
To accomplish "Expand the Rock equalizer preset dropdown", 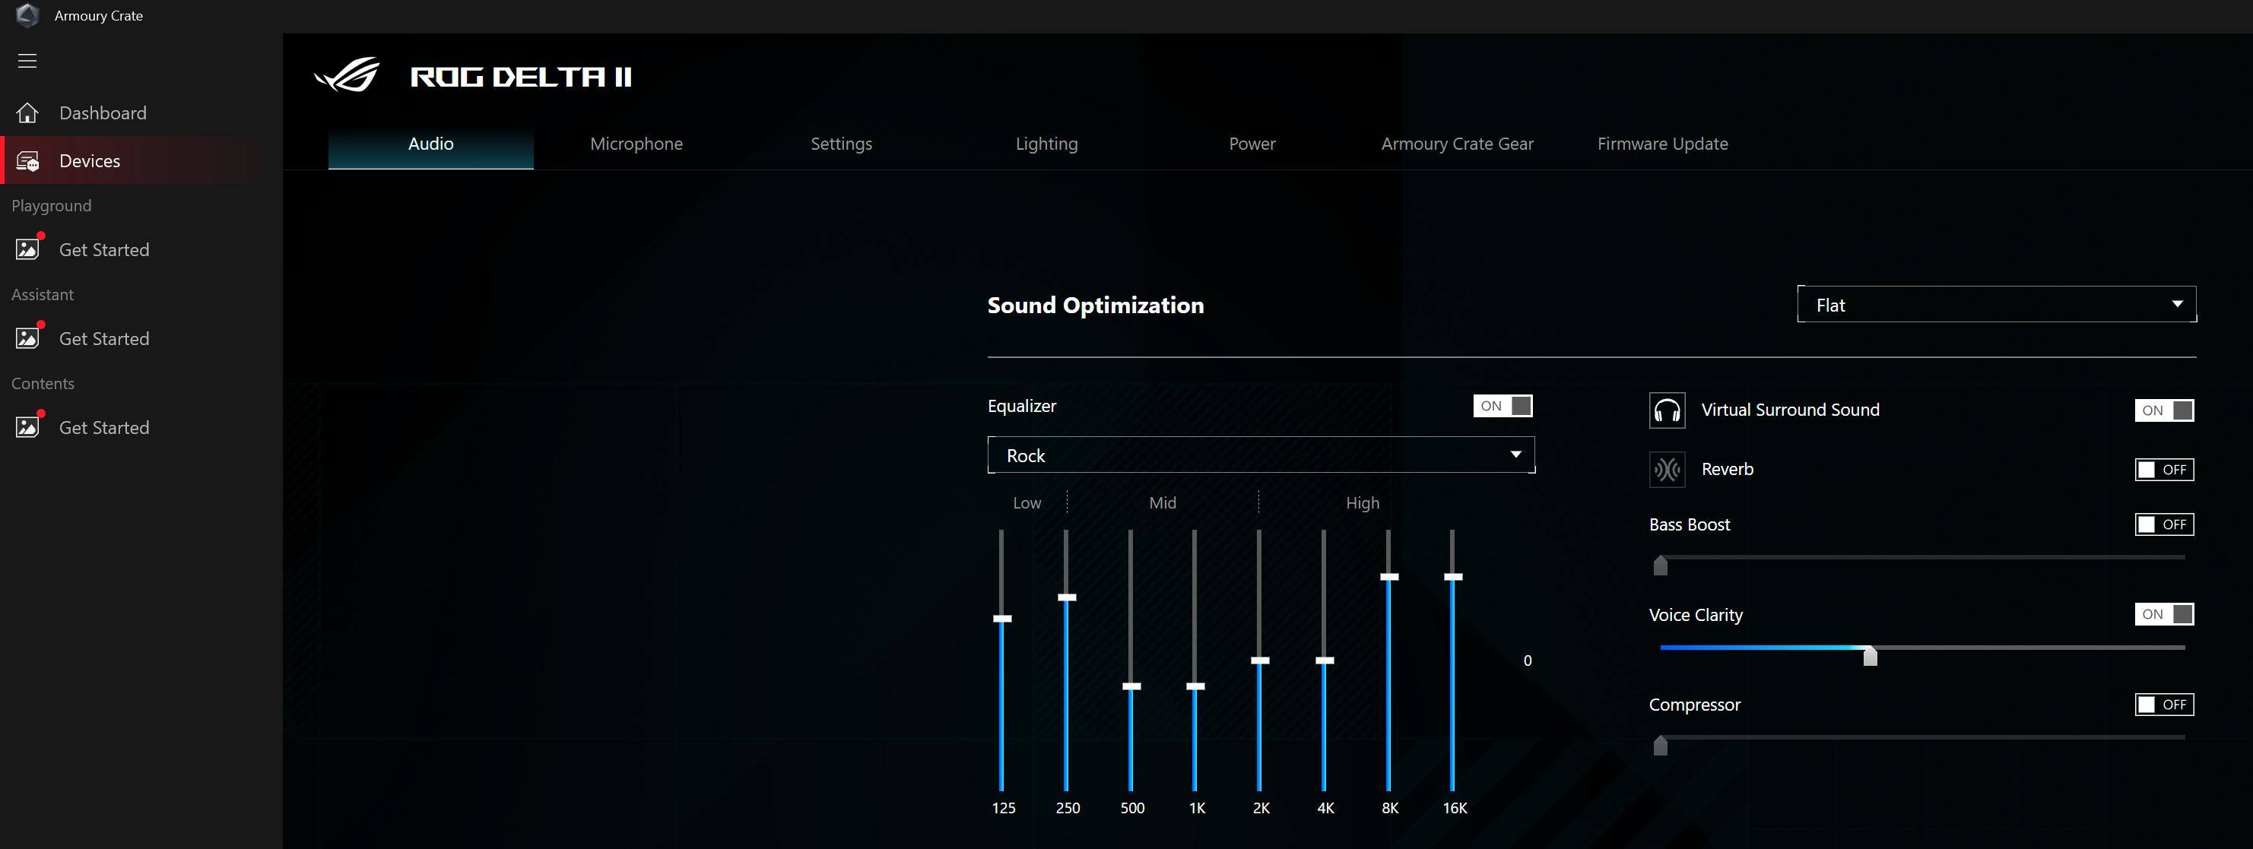I will pyautogui.click(x=1260, y=455).
